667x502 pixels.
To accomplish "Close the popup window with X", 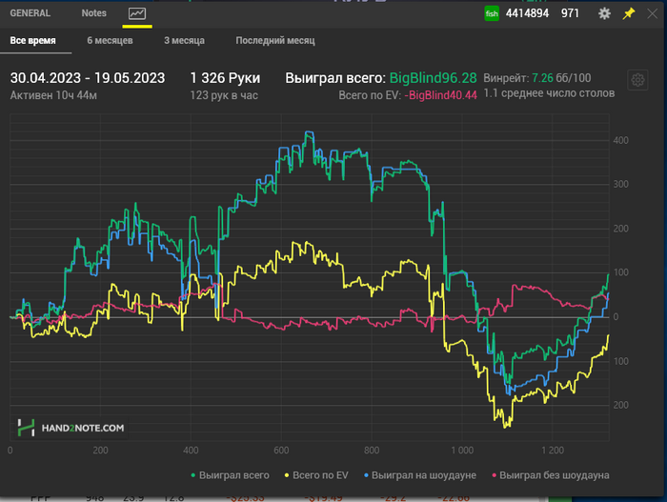I will 652,13.
